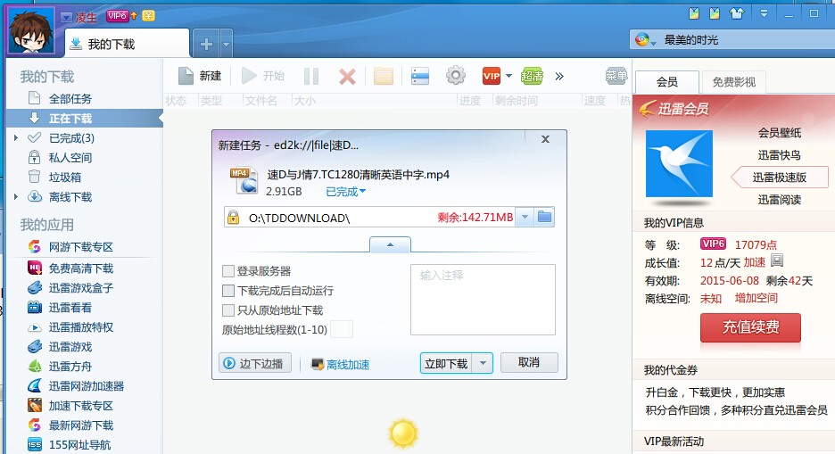Select 全部任务 in sidebar
This screenshot has height=454, width=835.
[70, 98]
